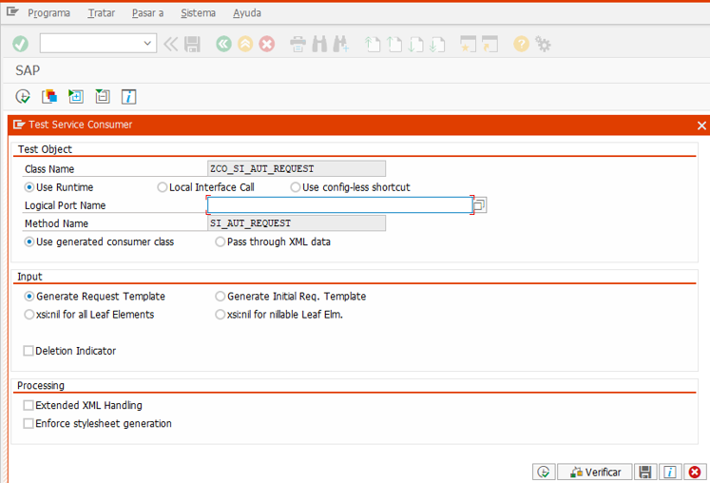Viewport: 710px width, 483px height.
Task: Click the Verificar button
Action: pos(595,473)
